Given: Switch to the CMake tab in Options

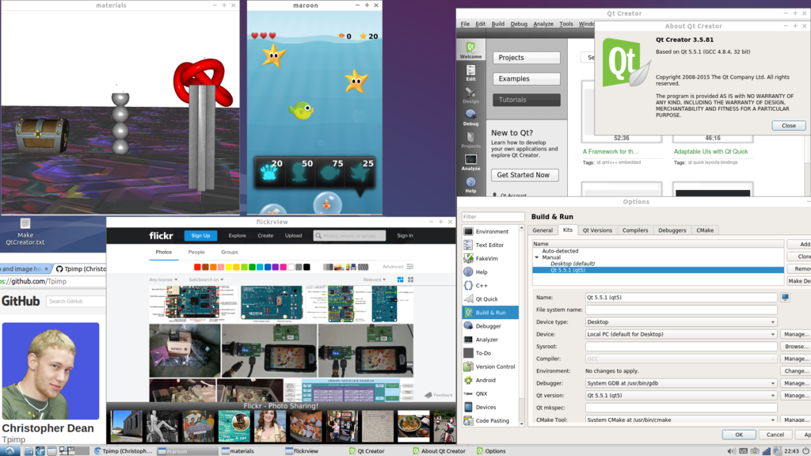Looking at the screenshot, I should pyautogui.click(x=705, y=230).
